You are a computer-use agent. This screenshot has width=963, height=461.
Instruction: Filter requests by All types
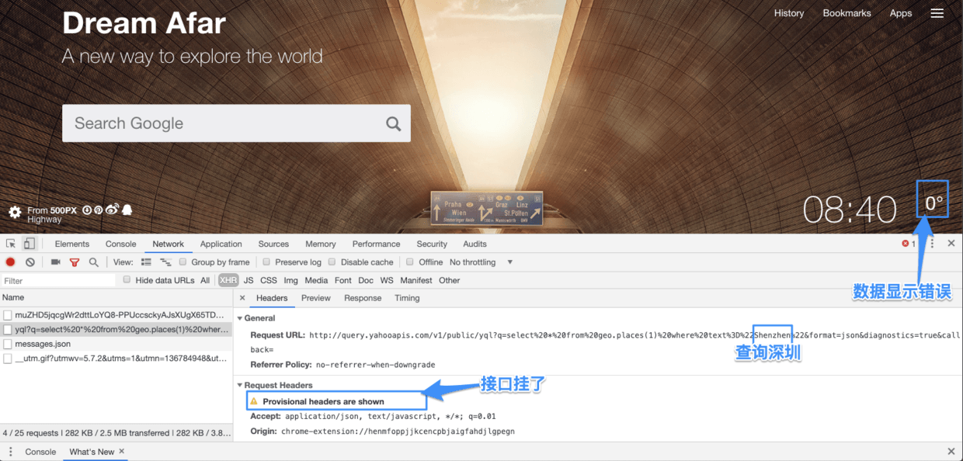pyautogui.click(x=205, y=280)
